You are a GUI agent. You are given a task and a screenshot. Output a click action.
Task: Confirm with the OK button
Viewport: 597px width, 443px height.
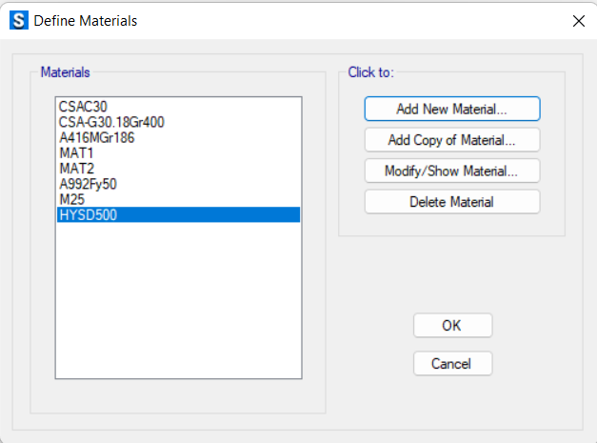tap(452, 325)
